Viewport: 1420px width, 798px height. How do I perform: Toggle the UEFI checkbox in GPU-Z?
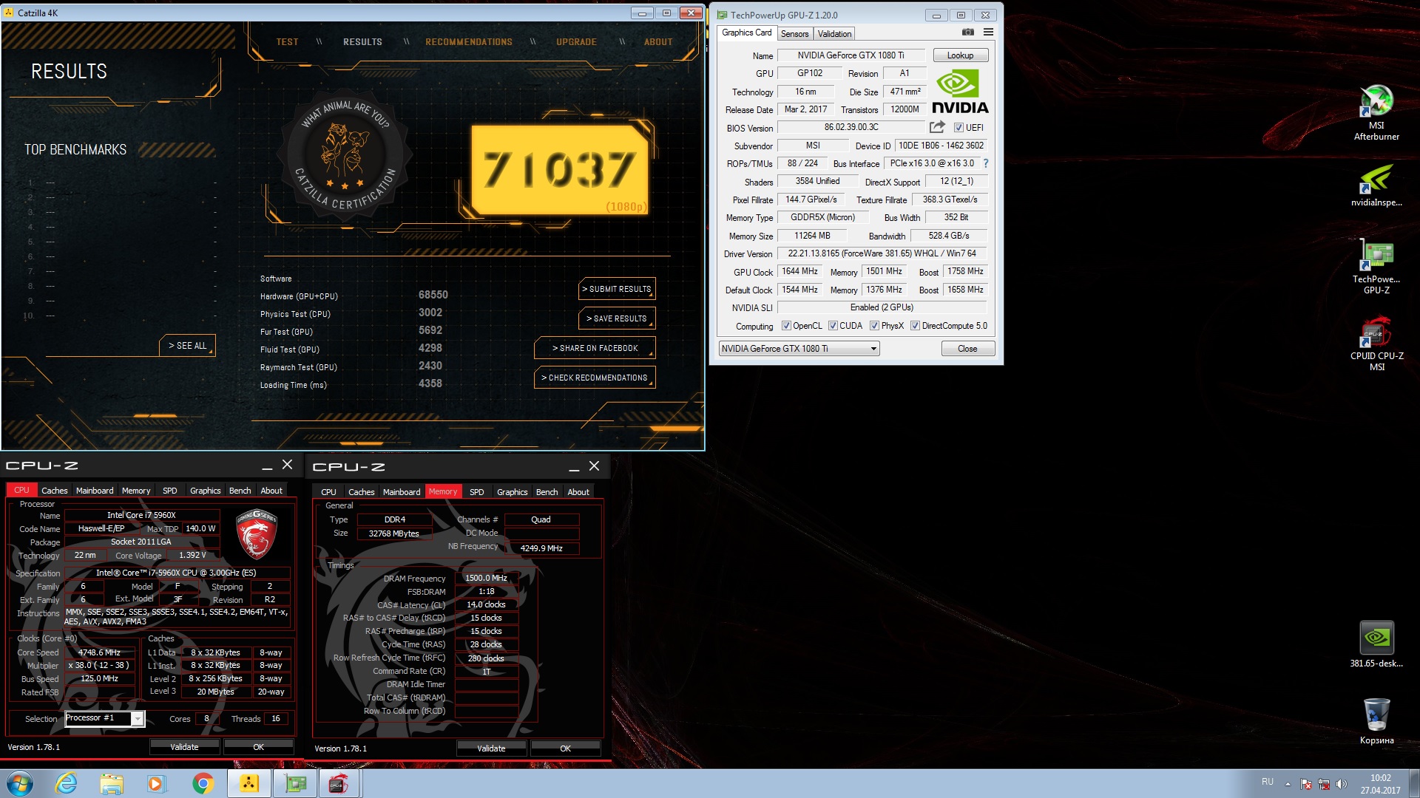[958, 128]
